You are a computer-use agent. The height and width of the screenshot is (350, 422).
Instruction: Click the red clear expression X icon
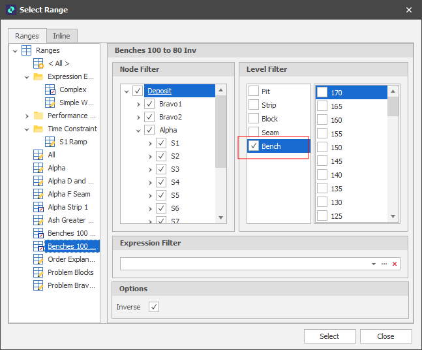pos(395,264)
